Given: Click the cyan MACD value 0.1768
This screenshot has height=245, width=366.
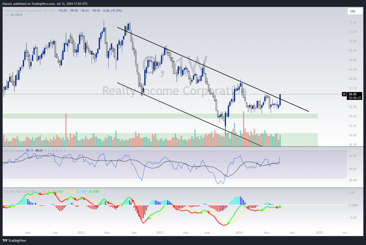Looking at the screenshot, I should coord(81,192).
